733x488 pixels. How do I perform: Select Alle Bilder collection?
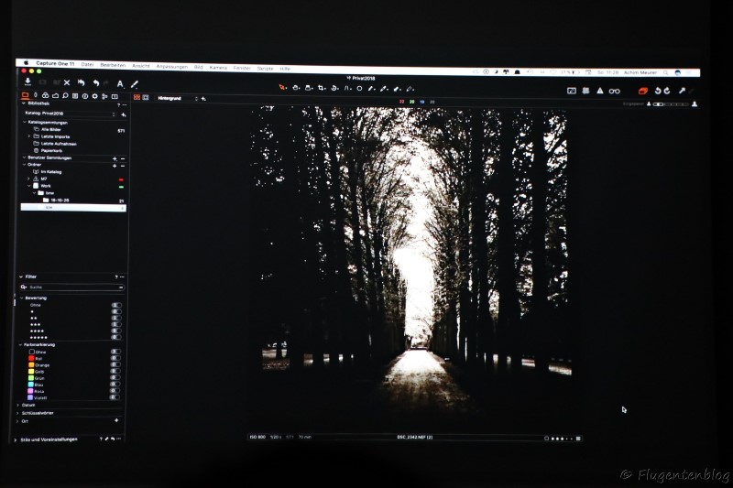pyautogui.click(x=51, y=130)
